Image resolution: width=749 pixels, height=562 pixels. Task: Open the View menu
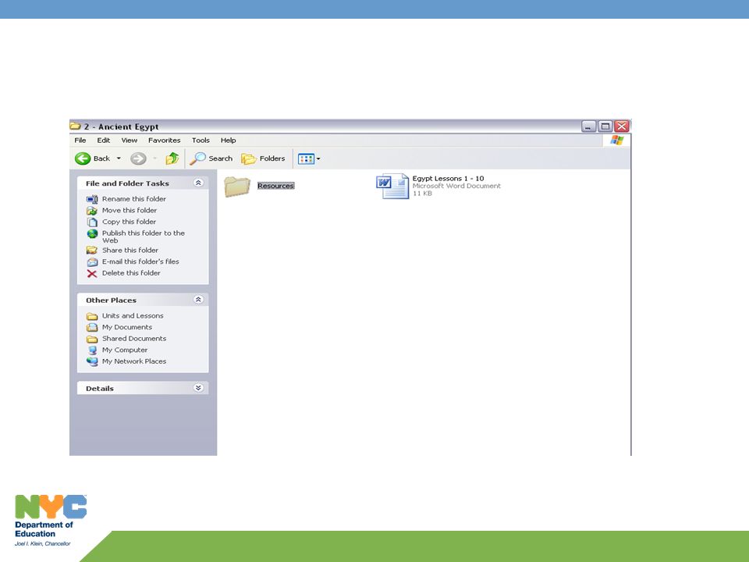pos(129,140)
